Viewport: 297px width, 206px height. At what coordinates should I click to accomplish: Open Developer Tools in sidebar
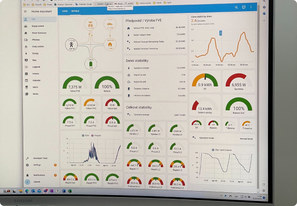tap(40, 158)
